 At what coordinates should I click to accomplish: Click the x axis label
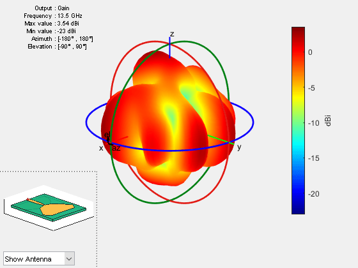tap(101, 148)
